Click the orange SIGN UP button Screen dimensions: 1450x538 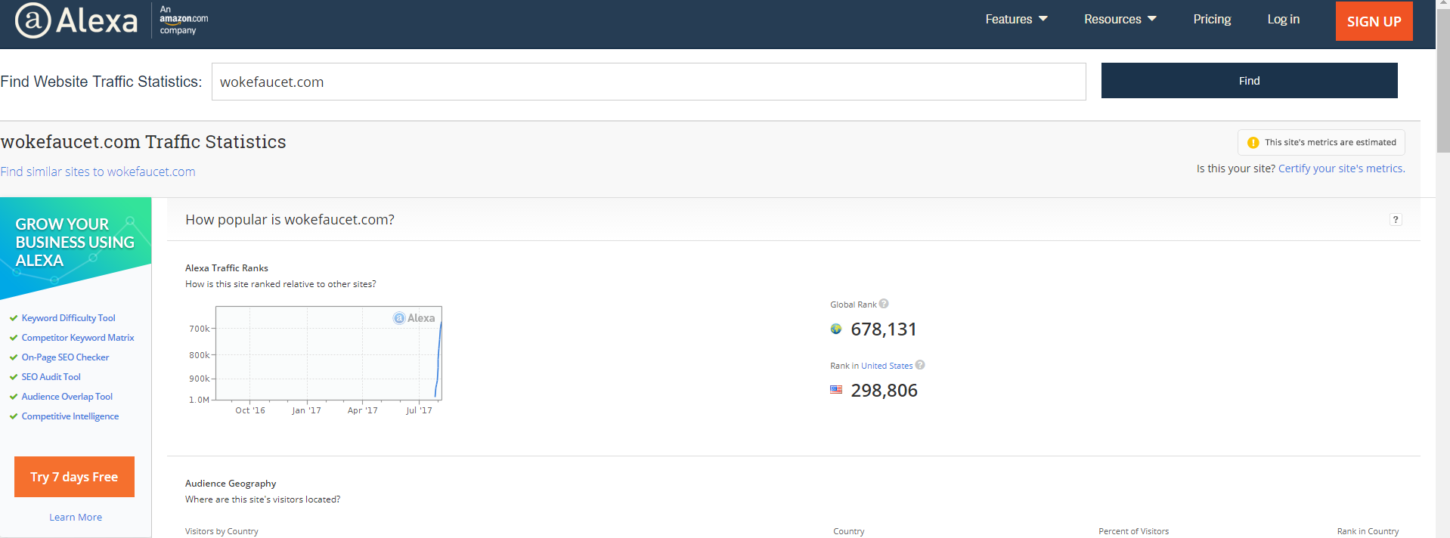click(x=1374, y=21)
